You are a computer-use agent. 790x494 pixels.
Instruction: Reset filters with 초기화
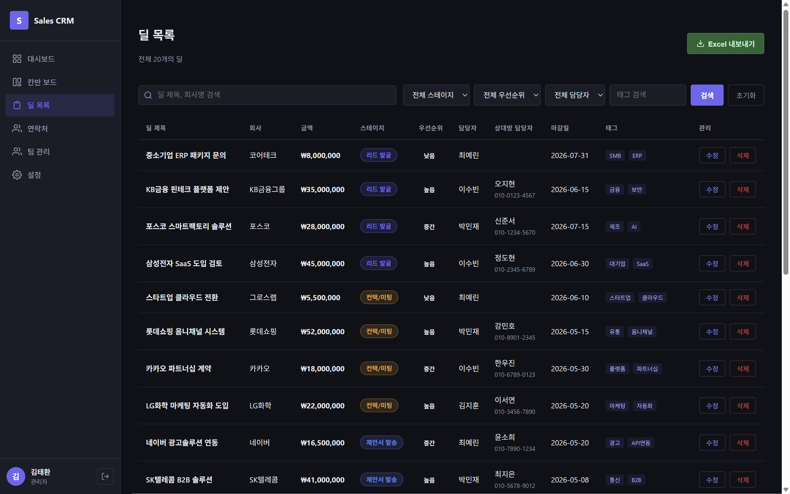[x=746, y=95]
